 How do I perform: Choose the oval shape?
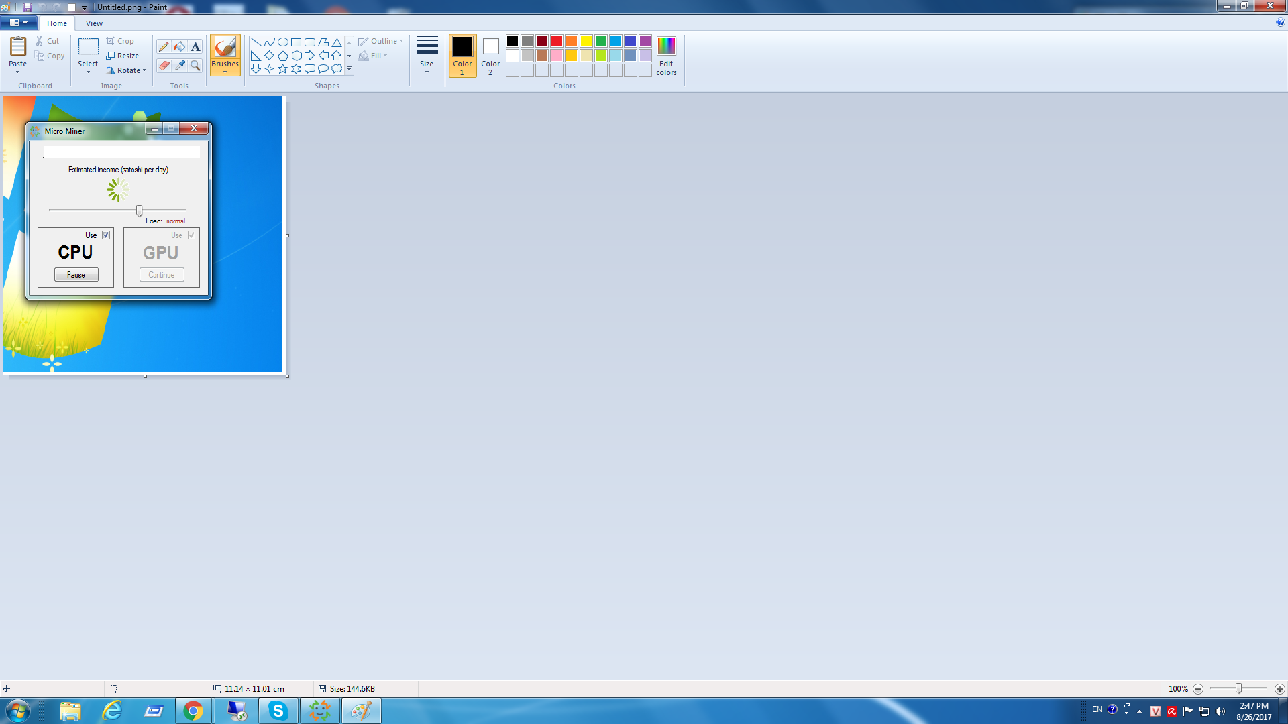point(283,42)
